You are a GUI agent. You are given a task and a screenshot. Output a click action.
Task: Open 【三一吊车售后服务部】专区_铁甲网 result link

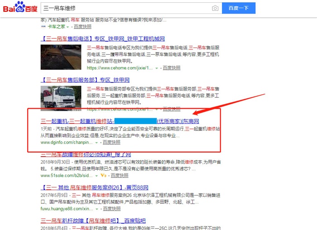click(x=85, y=80)
